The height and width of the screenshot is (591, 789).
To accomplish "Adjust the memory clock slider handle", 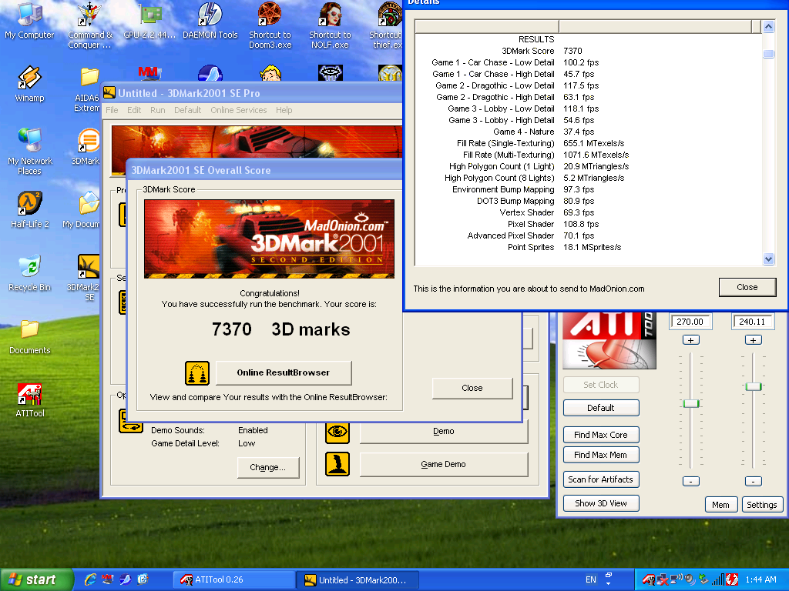I will click(x=754, y=386).
